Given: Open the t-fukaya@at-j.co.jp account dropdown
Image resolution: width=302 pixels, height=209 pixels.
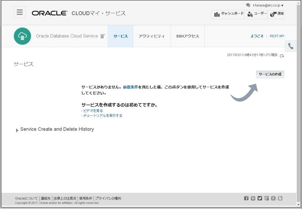Looking at the screenshot, I should [x=268, y=6].
